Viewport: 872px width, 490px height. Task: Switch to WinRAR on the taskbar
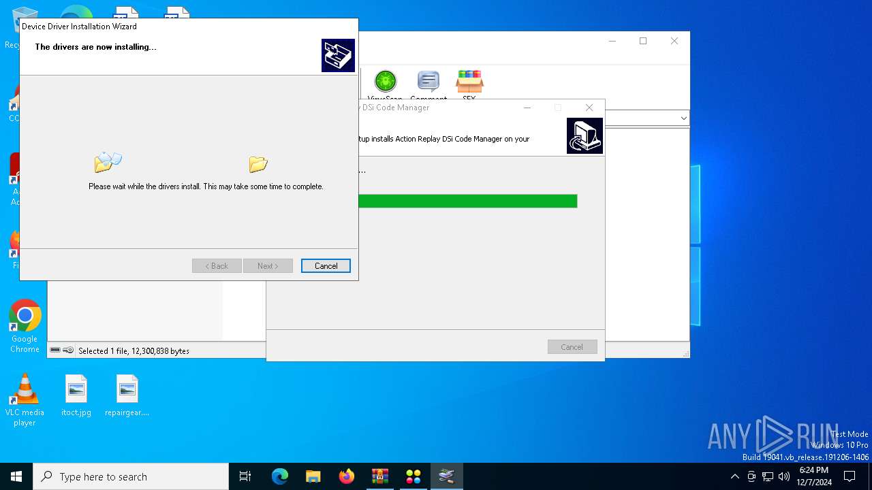click(x=380, y=476)
